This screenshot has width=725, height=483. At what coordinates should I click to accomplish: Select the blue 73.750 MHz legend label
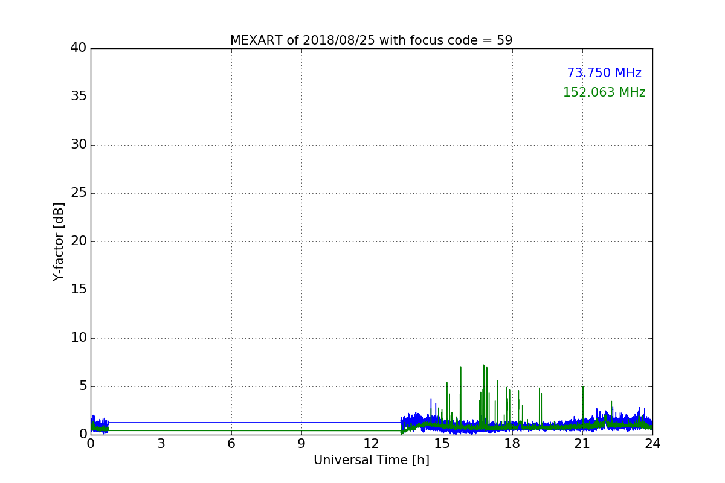pos(604,73)
